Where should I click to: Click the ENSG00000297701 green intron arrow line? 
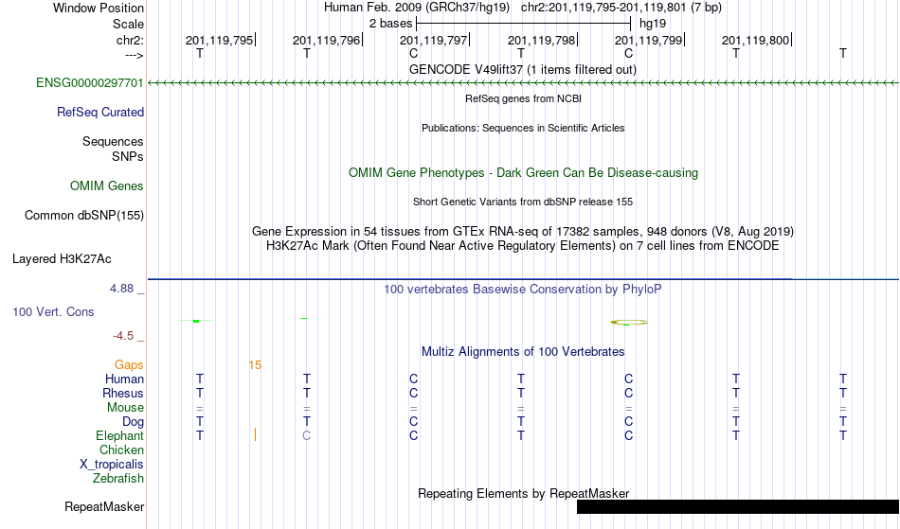click(x=523, y=83)
